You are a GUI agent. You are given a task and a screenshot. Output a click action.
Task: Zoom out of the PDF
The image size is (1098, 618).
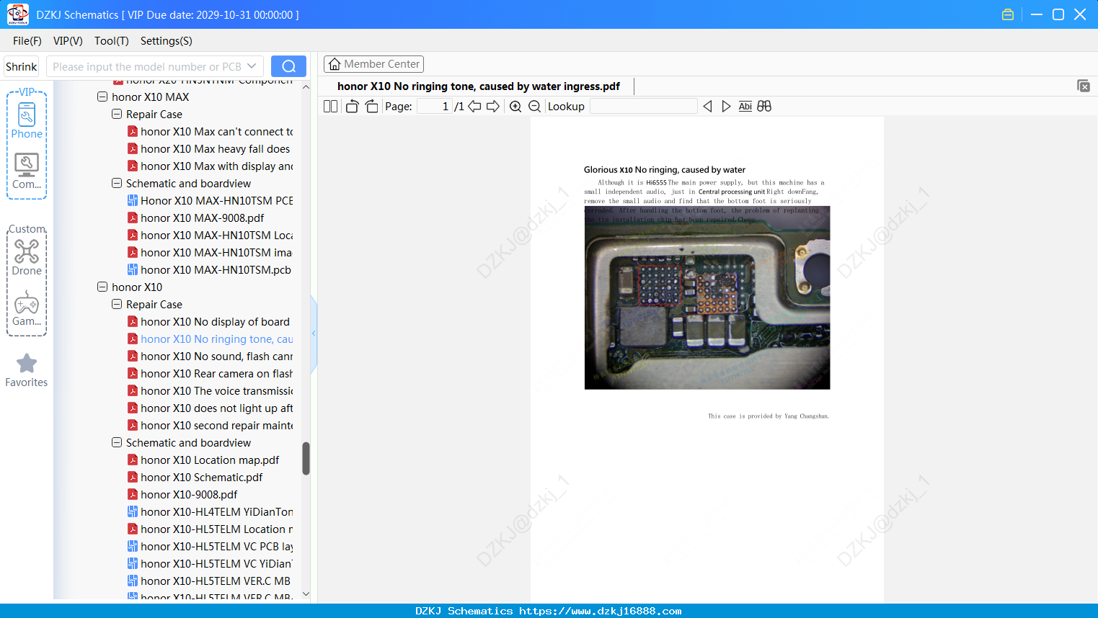(534, 106)
